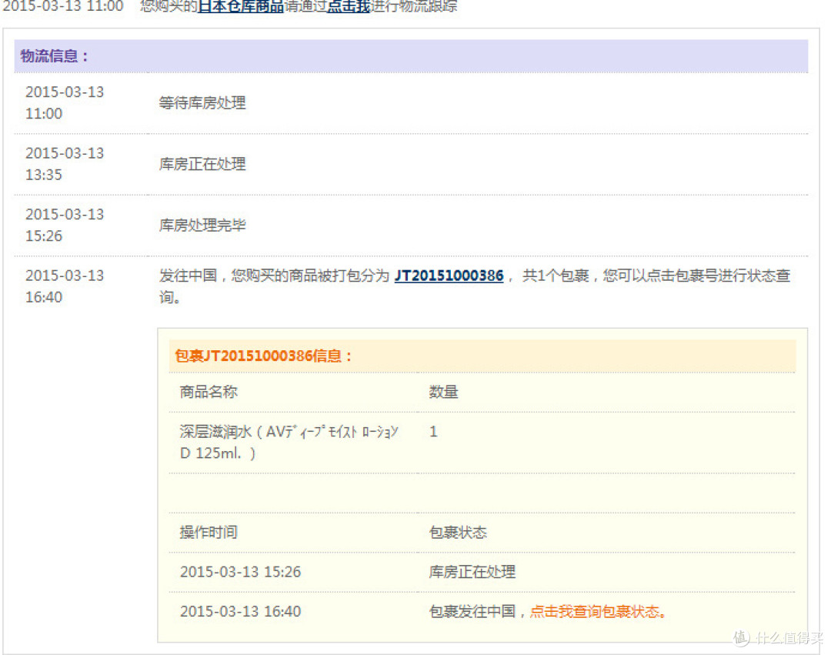The height and width of the screenshot is (655, 831).
Task: Select 库房正在处理 in package status table
Action: (472, 572)
